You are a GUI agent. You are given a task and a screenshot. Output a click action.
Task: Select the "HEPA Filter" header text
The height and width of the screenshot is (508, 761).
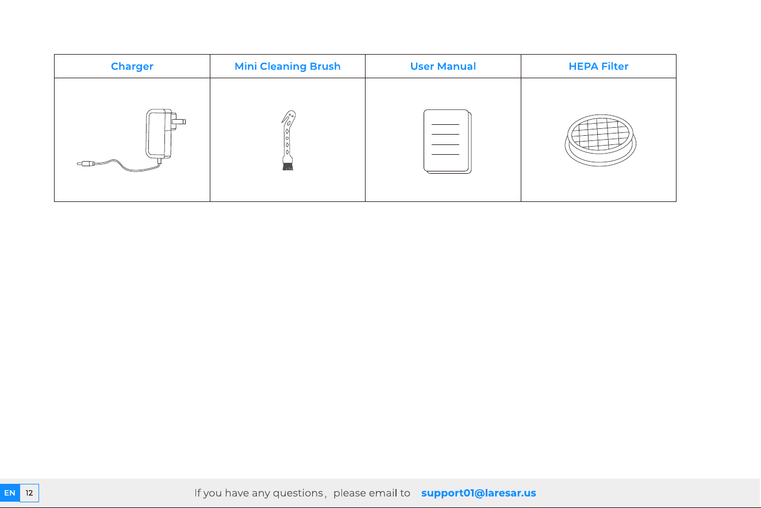[x=598, y=66]
